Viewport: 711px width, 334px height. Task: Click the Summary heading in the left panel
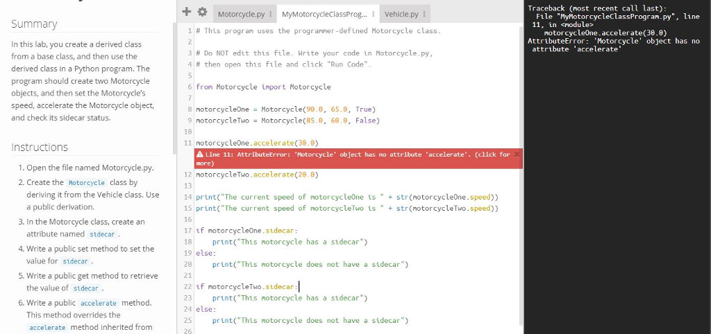34,24
